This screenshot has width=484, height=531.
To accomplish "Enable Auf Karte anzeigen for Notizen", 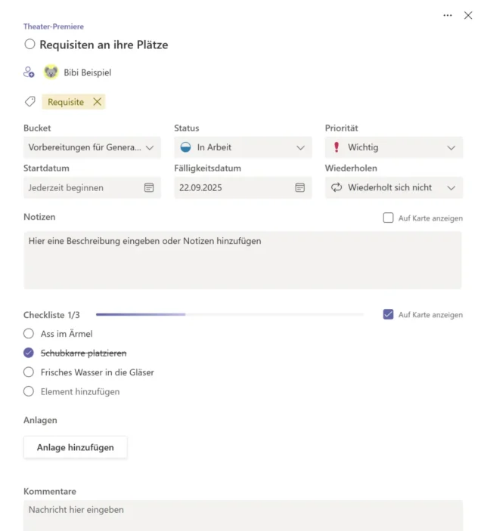I will point(389,218).
